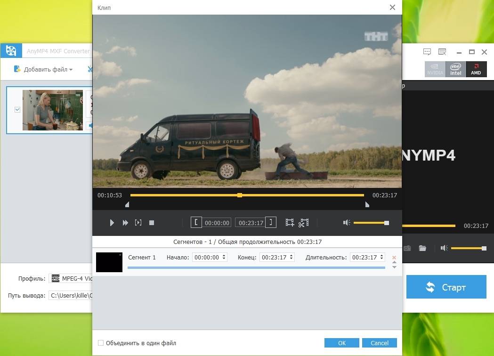
Task: Click Cancel in Clip dialog
Action: tap(379, 343)
